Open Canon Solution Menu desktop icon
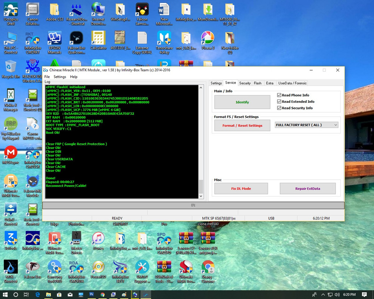Image resolution: width=374 pixels, height=299 pixels. [33, 14]
